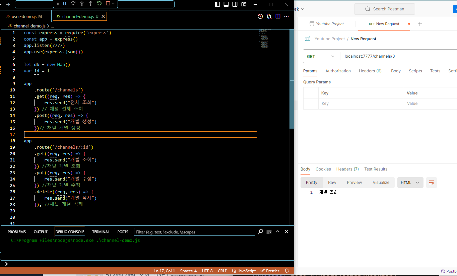The width and height of the screenshot is (457, 276).
Task: Pause debugging in the debug toolbar
Action: pos(64,3)
